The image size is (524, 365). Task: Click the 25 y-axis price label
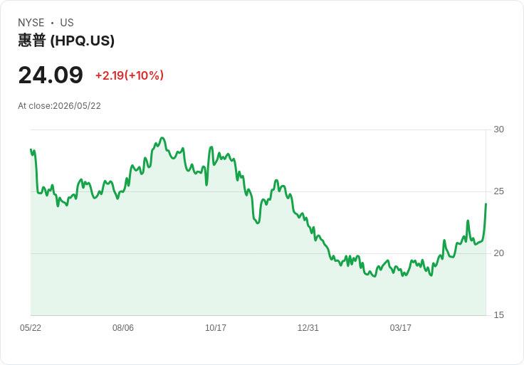point(498,191)
